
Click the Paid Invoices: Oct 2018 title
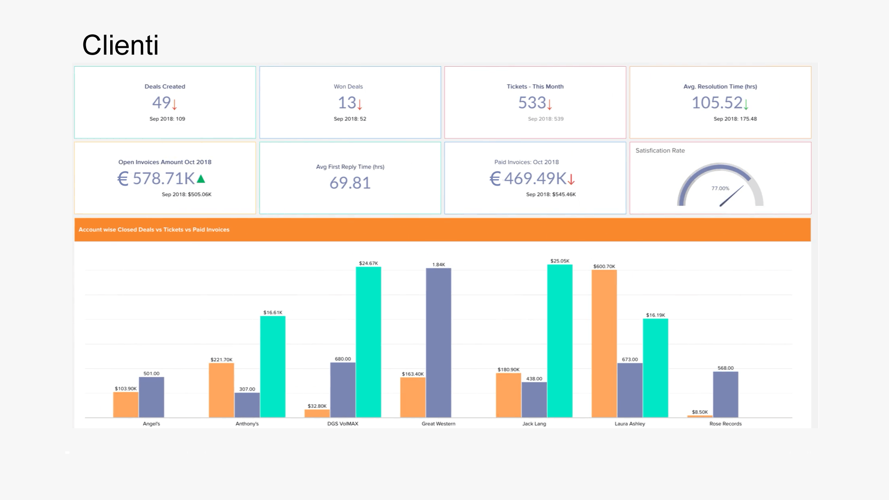(526, 162)
